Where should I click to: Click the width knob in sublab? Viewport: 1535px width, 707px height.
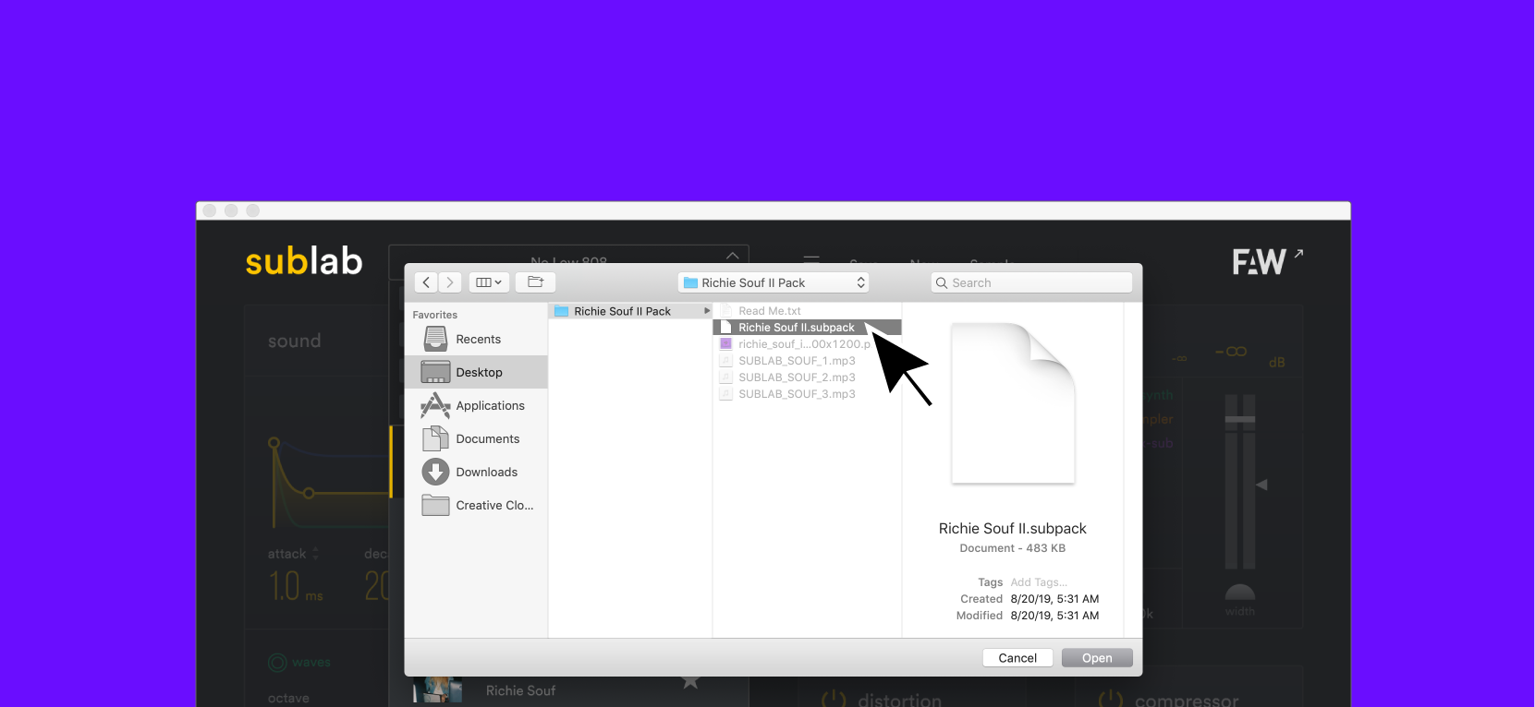[1240, 593]
